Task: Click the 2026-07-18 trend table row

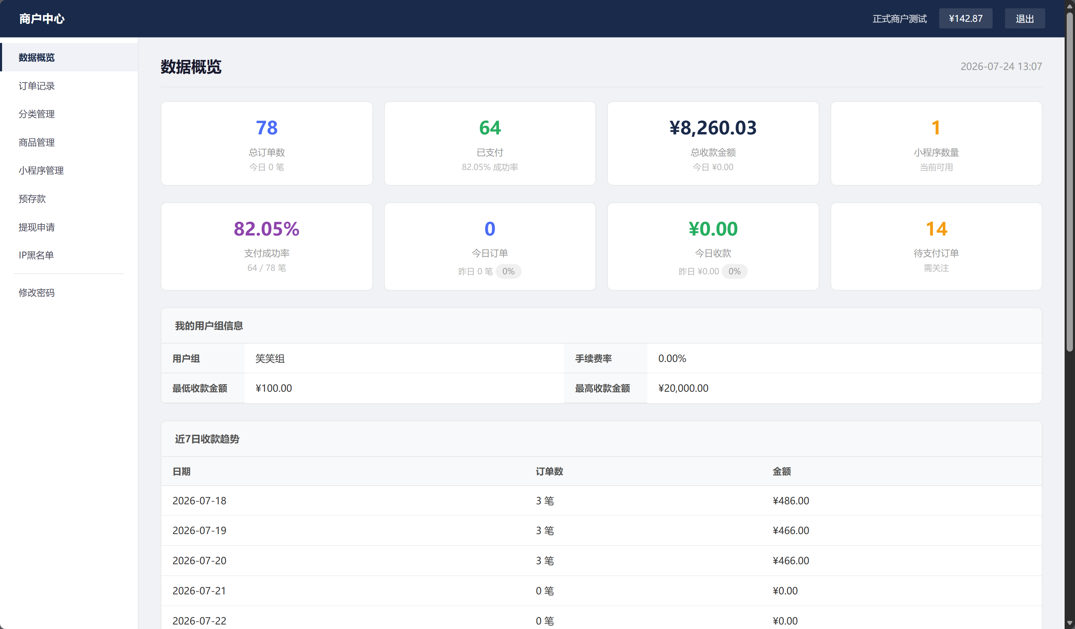Action: pyautogui.click(x=602, y=500)
